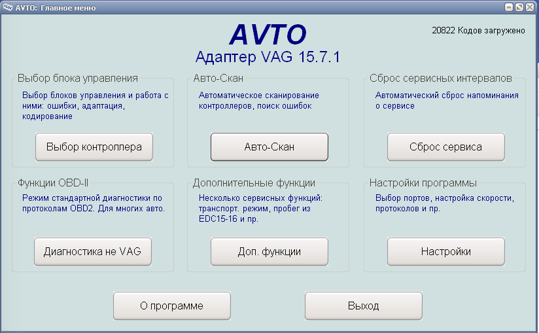Viewport: 539px width, 333px height.
Task: Close the AVTO window with the X button
Action: point(530,7)
